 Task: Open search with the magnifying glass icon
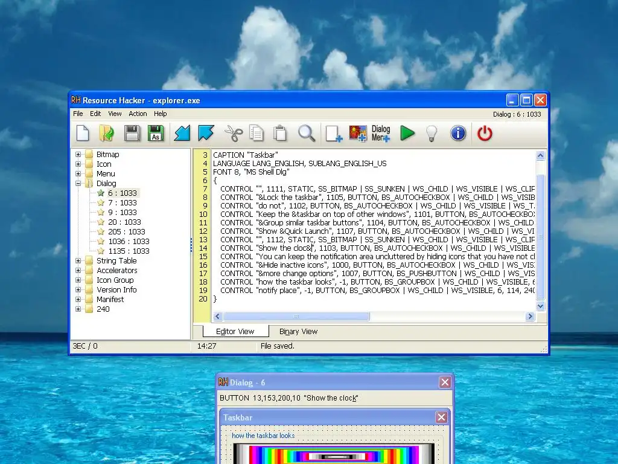pyautogui.click(x=307, y=133)
